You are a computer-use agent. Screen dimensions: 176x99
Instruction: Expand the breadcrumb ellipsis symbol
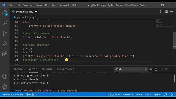click(38, 17)
